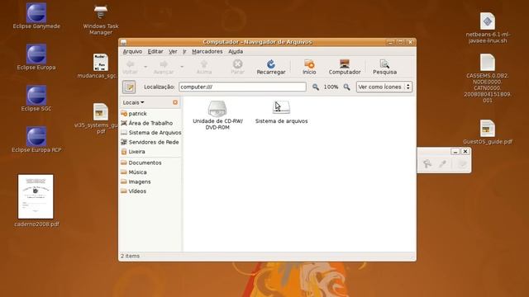Close the Locais side pane

click(x=175, y=102)
